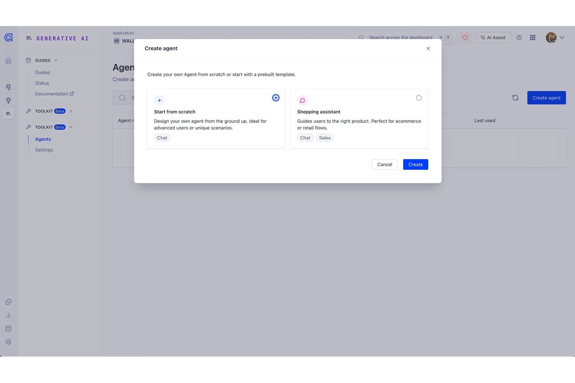Open the AI Assist button
The width and height of the screenshot is (575, 383).
(493, 38)
